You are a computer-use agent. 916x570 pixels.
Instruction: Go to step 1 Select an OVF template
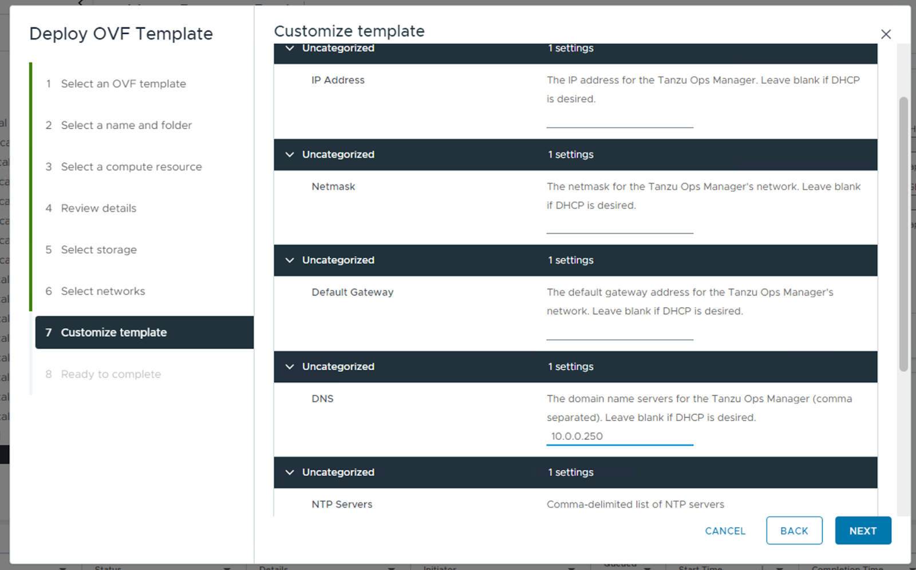123,84
